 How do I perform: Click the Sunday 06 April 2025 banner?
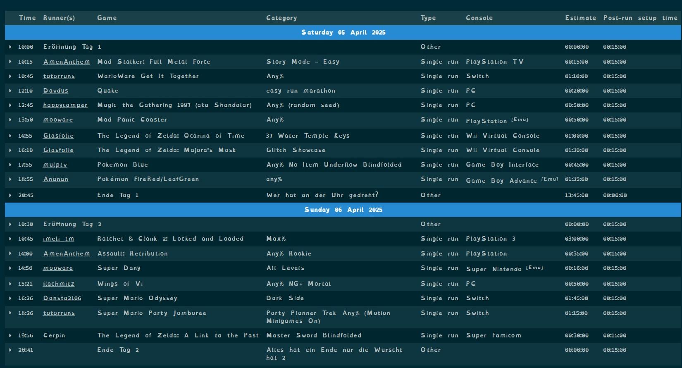(x=343, y=210)
